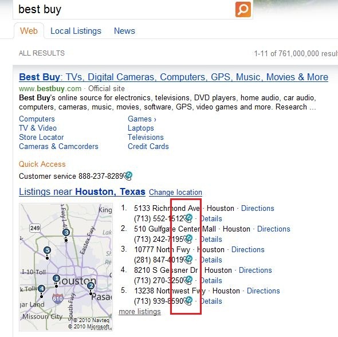Click Change location link
Screen dimensions: 338x337
point(175,193)
